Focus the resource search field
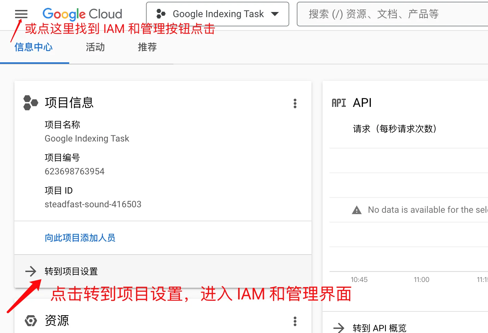The height and width of the screenshot is (333, 488). (392, 14)
